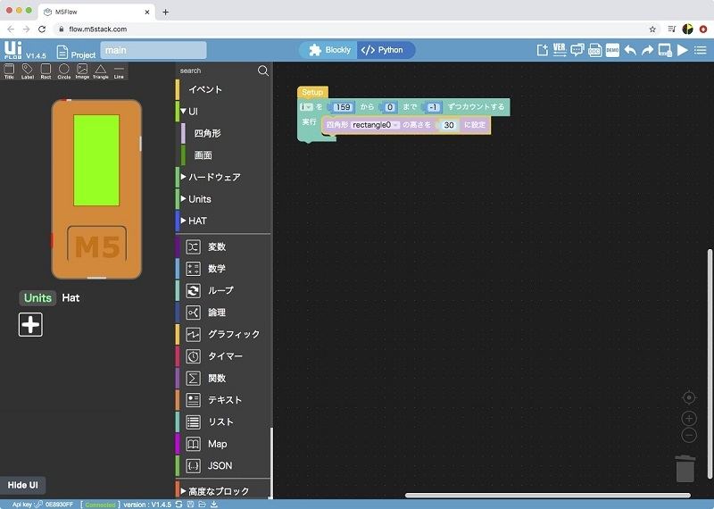Open the DEMO examples icon
This screenshot has width=714, height=509.
(x=612, y=51)
